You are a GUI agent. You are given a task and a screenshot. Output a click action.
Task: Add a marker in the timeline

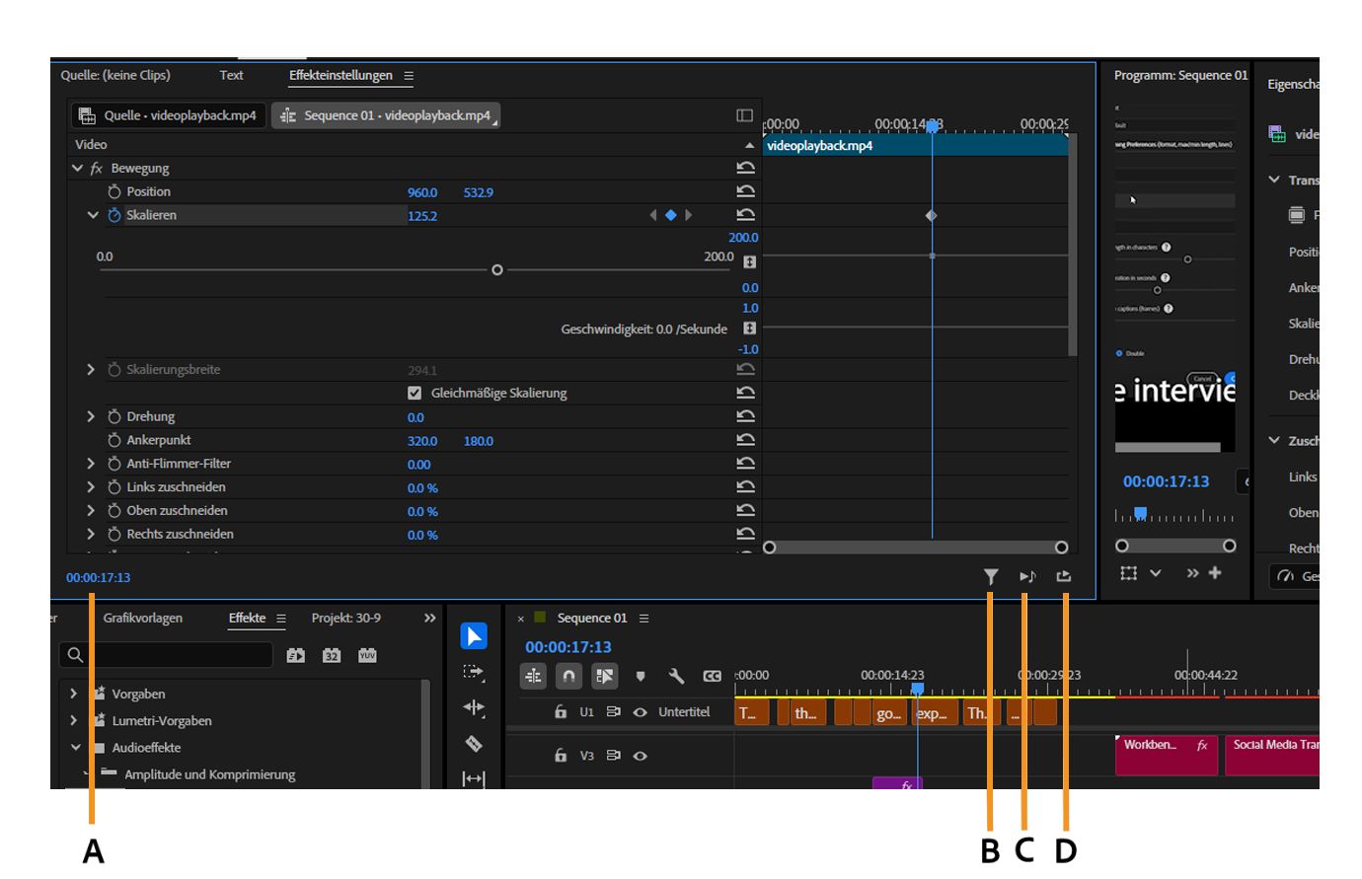coord(641,676)
